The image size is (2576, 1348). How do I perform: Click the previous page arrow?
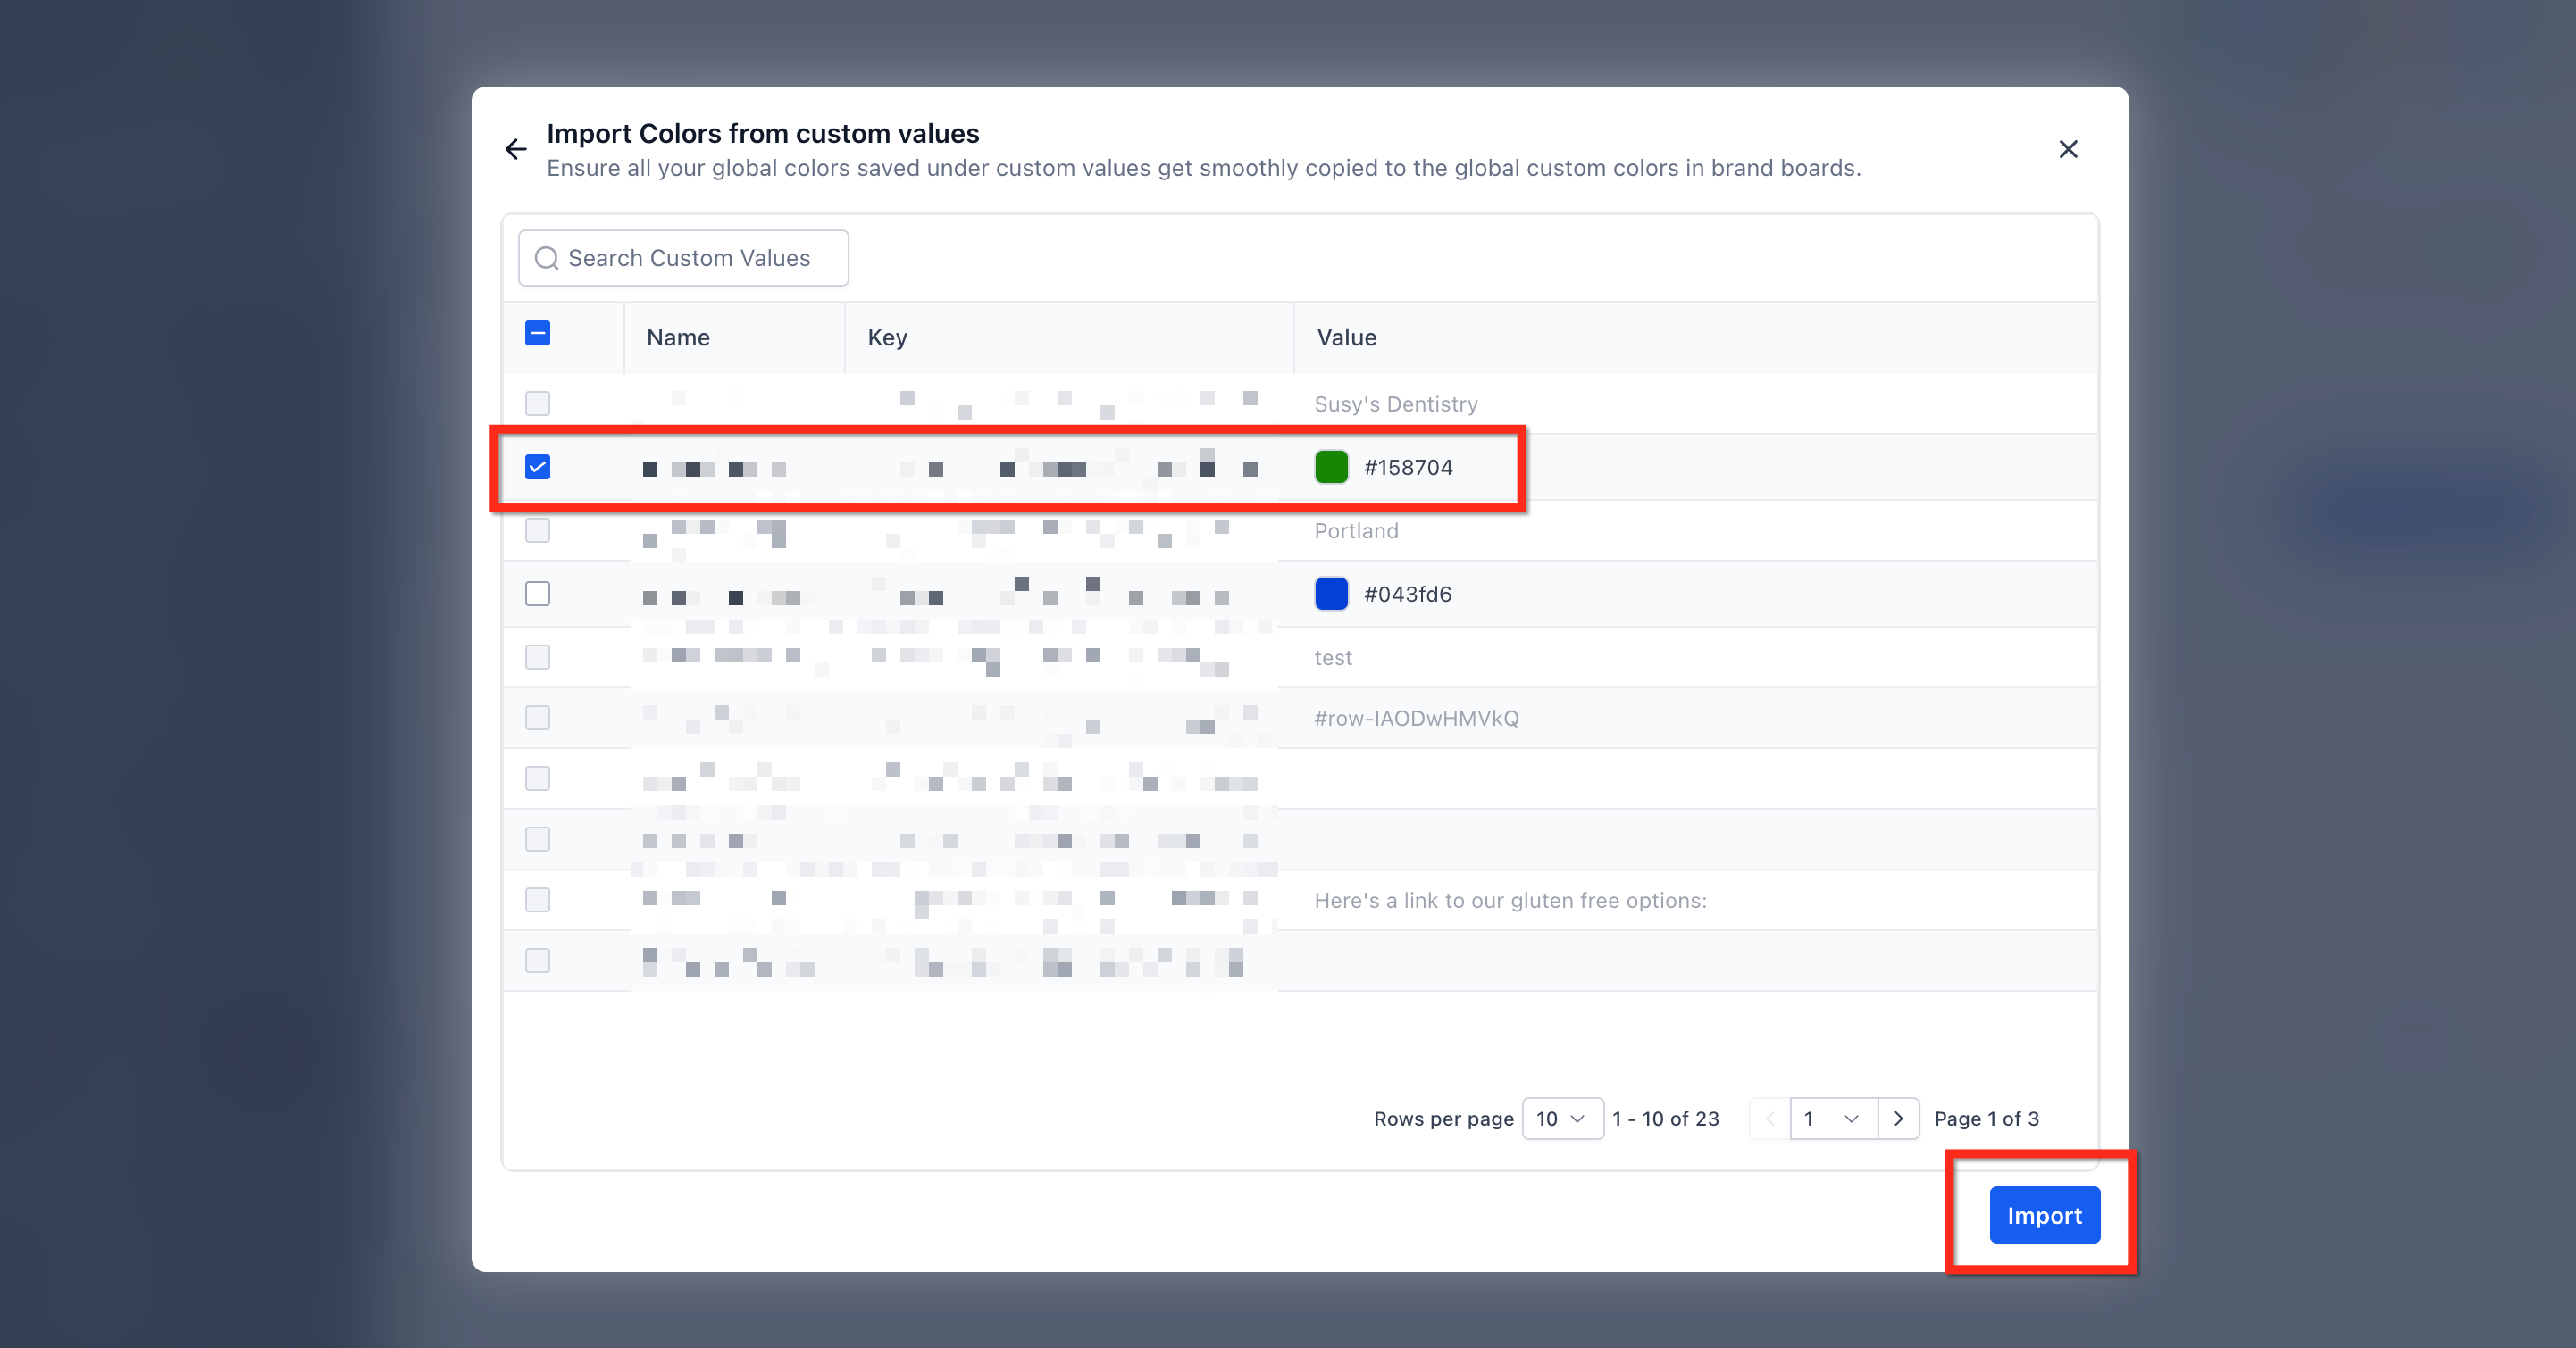coord(1770,1119)
